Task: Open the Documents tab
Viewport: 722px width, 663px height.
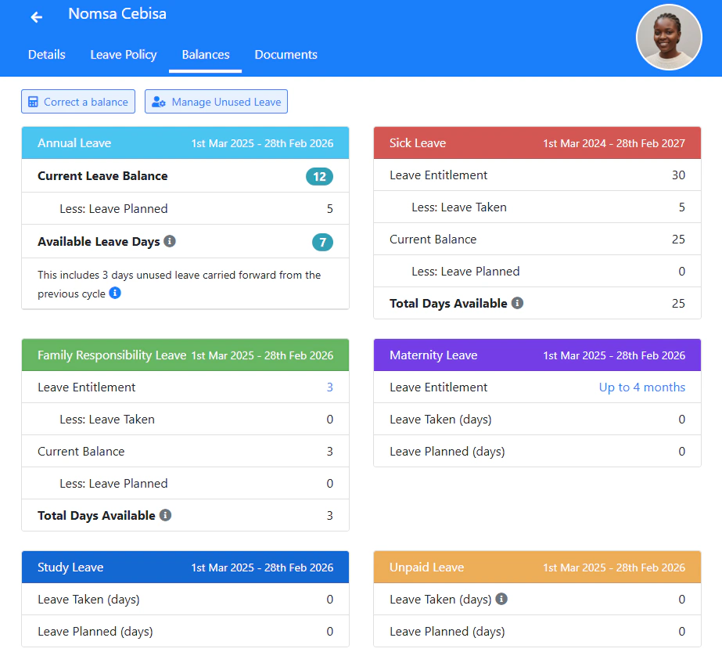Action: coord(286,55)
